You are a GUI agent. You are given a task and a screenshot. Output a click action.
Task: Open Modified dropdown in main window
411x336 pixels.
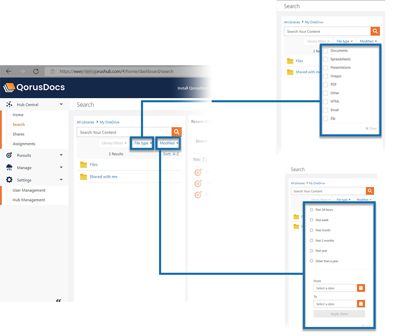click(169, 143)
